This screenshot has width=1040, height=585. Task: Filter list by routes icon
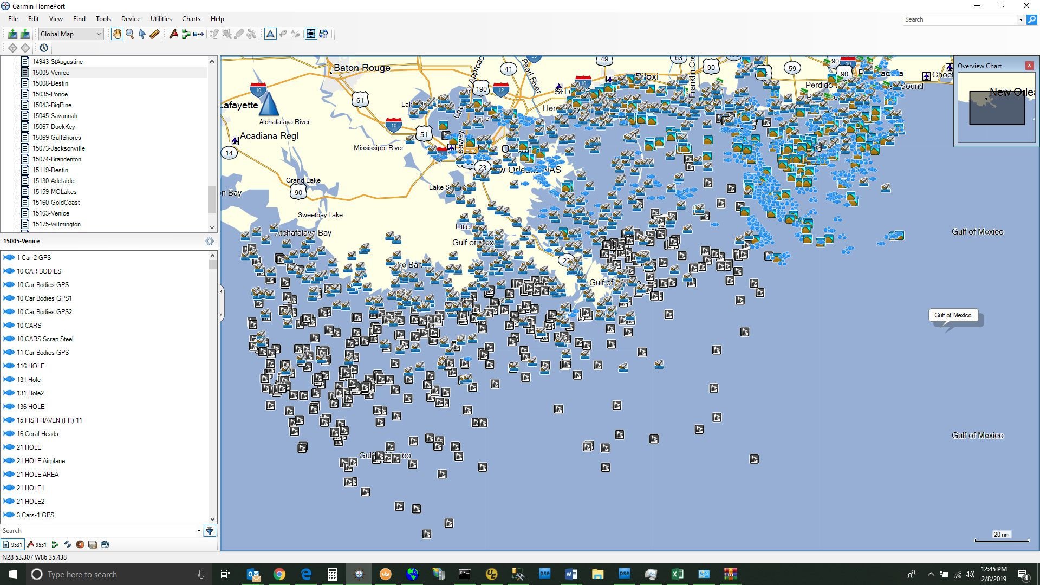tap(55, 544)
